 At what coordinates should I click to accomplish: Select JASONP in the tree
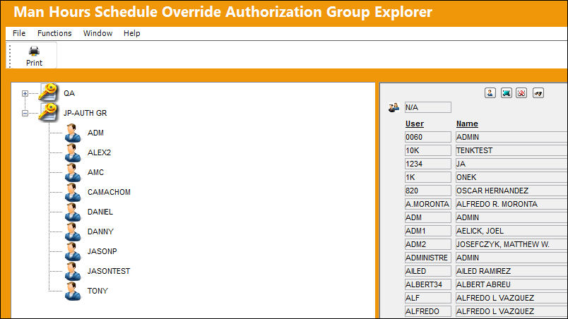click(x=102, y=251)
